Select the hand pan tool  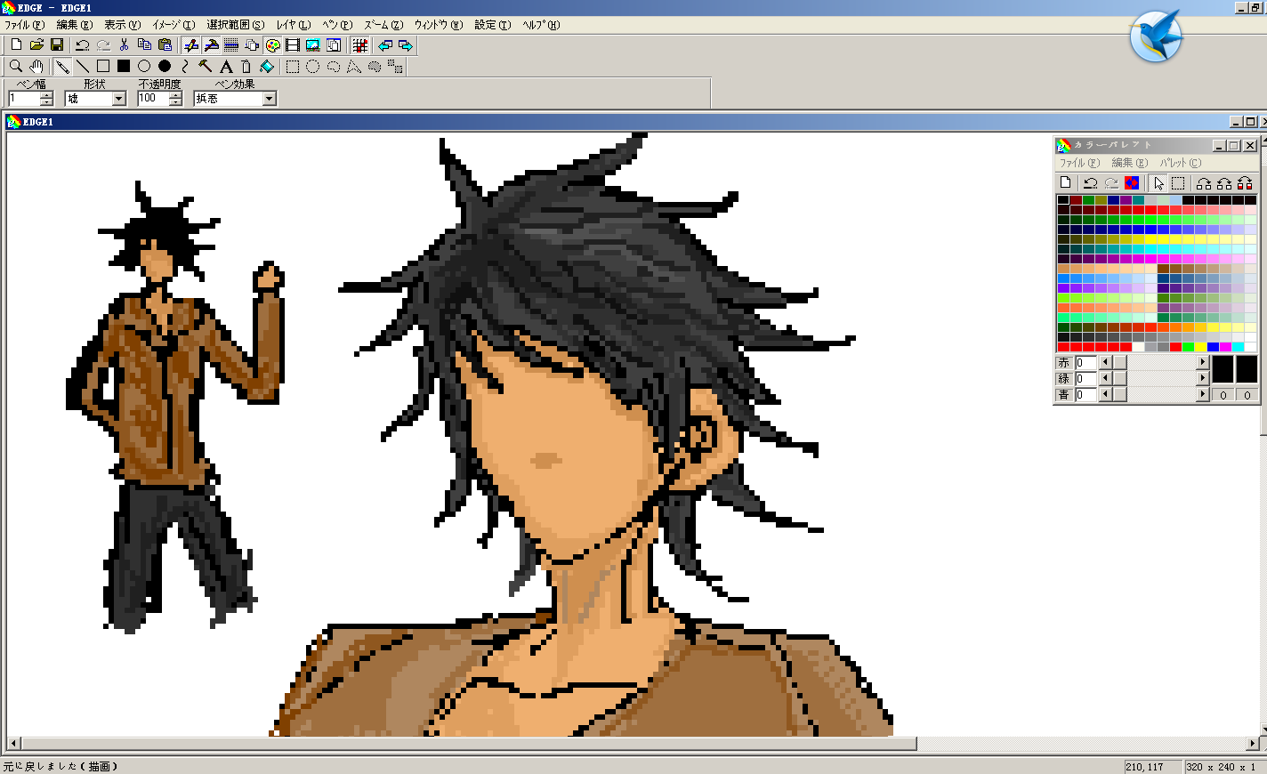36,67
